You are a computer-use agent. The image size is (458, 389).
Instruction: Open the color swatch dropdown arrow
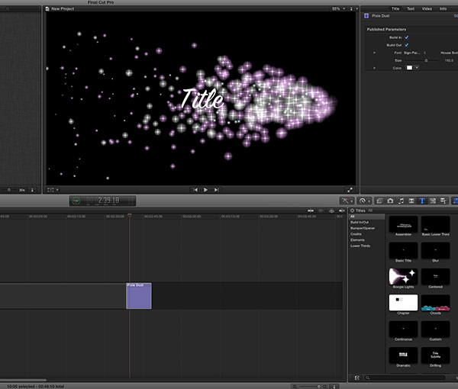pos(417,68)
